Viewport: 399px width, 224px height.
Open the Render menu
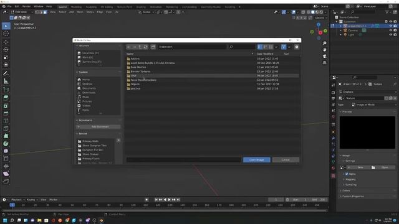(x=26, y=6)
